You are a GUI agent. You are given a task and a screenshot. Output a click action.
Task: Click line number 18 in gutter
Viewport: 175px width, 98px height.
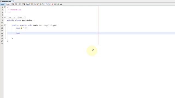[x=2, y=44]
